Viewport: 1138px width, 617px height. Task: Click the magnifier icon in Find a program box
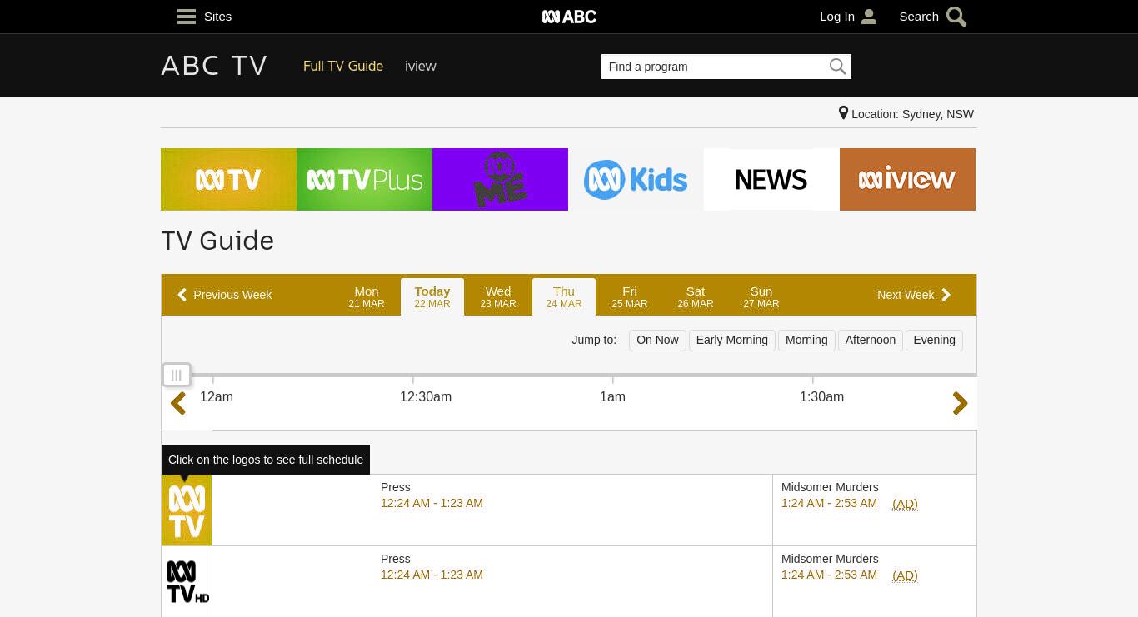[x=837, y=67]
